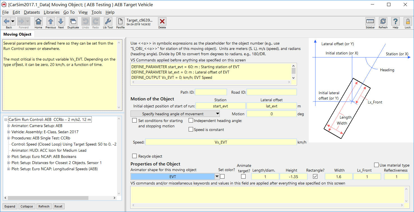Viewport: 414px width, 212px height.
Task: Click the Lock padlock icon
Action: pos(408,21)
